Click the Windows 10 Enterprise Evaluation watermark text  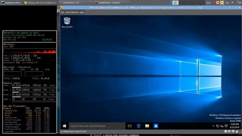pyautogui.click(x=225, y=115)
